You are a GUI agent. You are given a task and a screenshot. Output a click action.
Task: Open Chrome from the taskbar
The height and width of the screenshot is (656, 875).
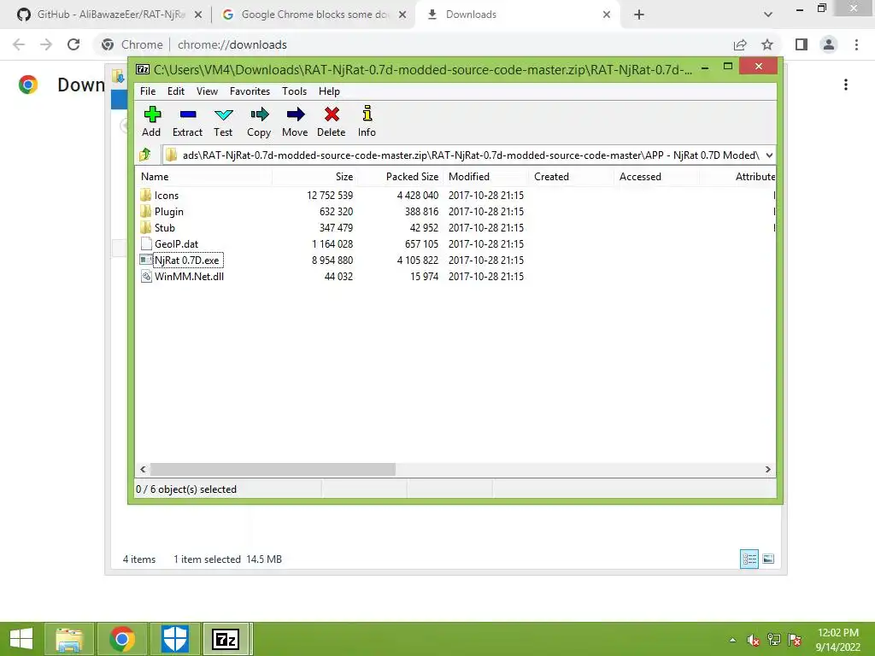click(122, 639)
